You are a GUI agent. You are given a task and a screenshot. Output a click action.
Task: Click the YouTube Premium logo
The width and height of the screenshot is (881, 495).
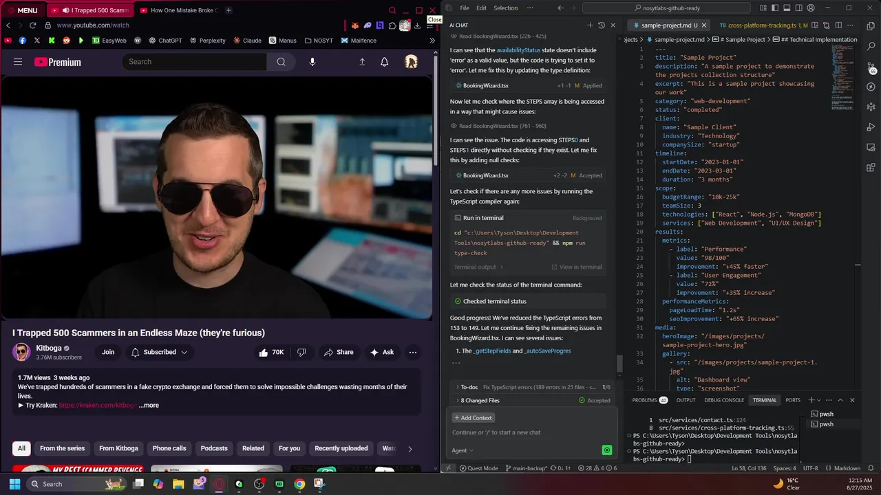[58, 62]
